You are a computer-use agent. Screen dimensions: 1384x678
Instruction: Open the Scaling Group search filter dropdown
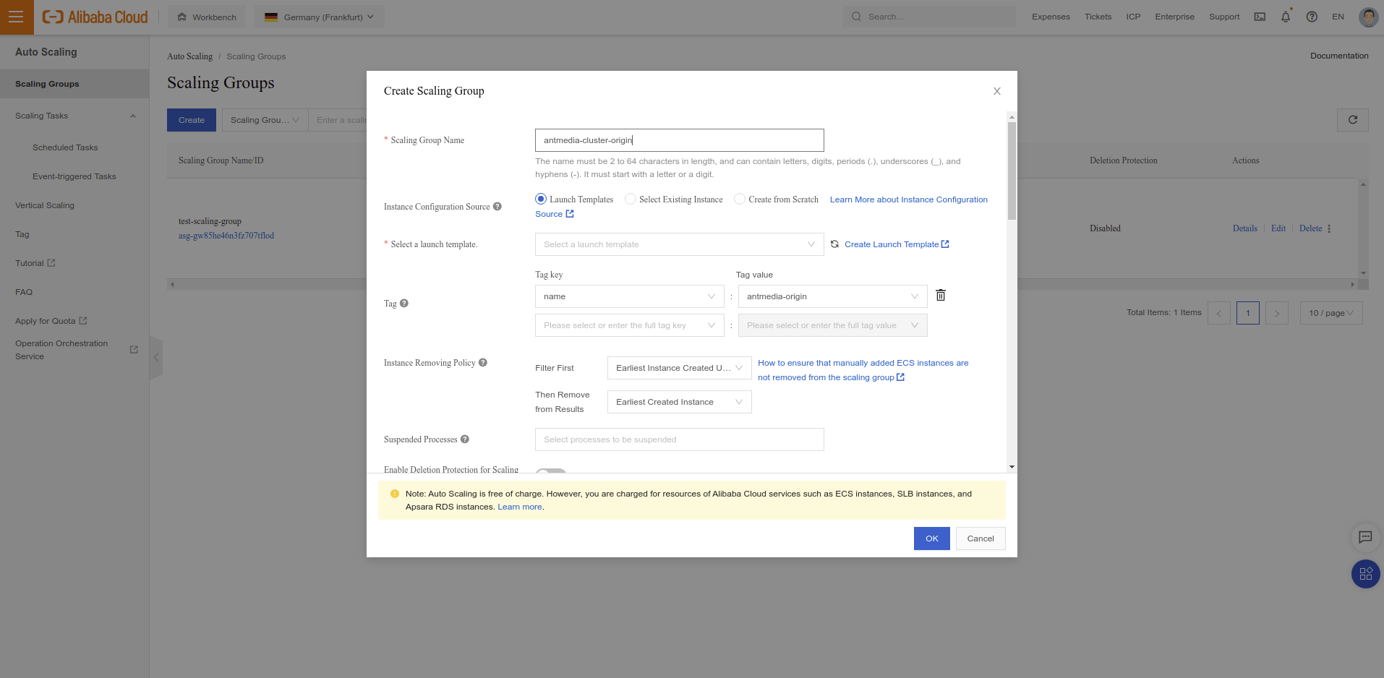(265, 120)
